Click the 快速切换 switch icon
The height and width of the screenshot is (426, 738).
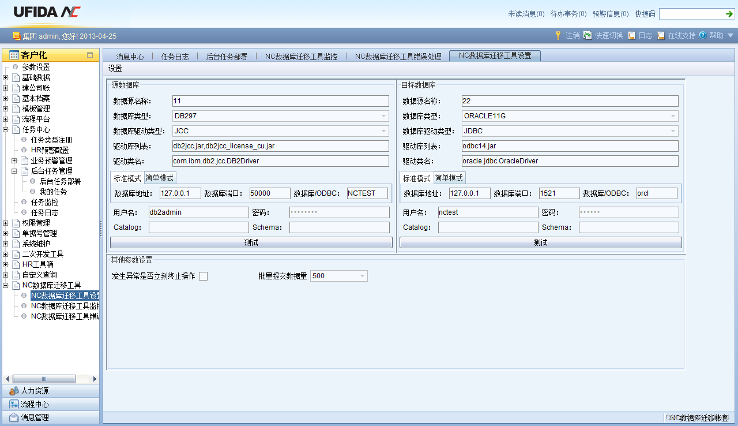click(x=588, y=35)
